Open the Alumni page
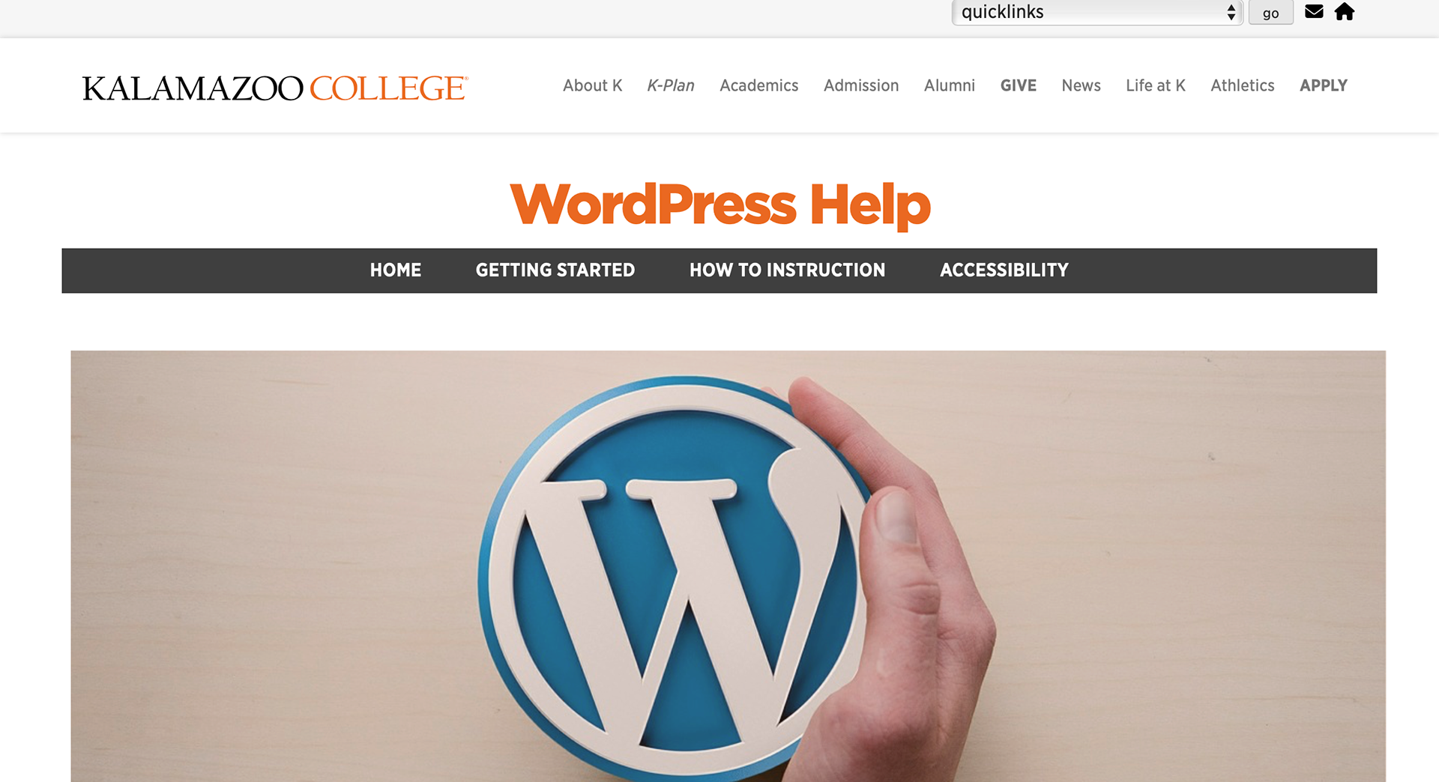This screenshot has height=782, width=1439. point(950,85)
